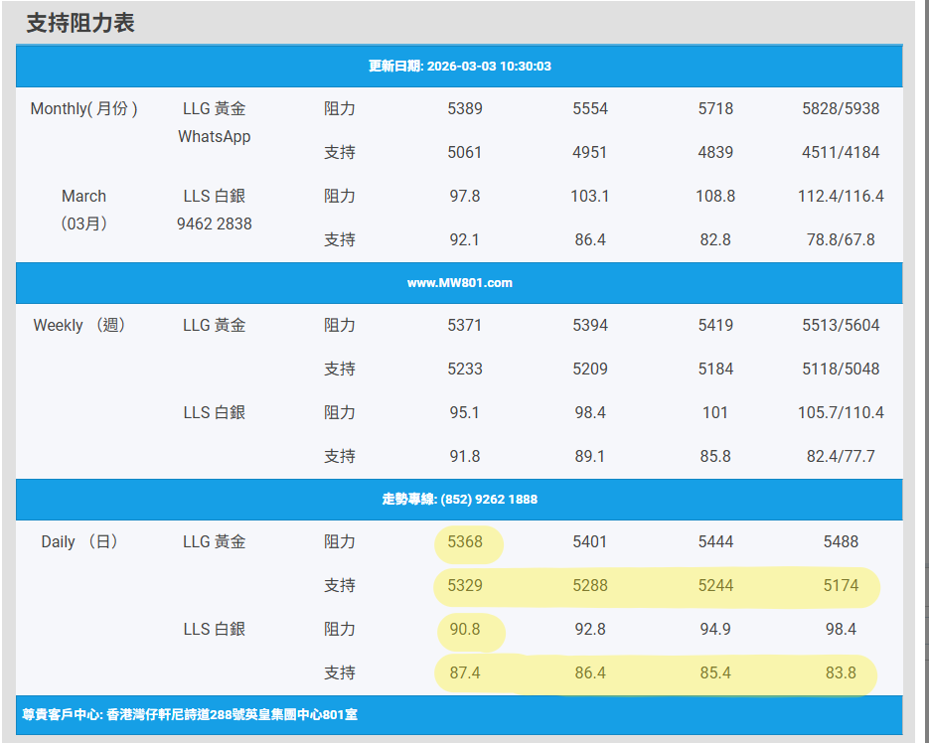Image resolution: width=929 pixels, height=743 pixels.
Task: Click monthly silver resistance value 112.4/116.4
Action: tap(841, 197)
